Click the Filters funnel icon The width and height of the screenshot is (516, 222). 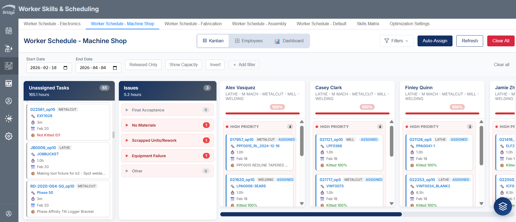click(387, 41)
